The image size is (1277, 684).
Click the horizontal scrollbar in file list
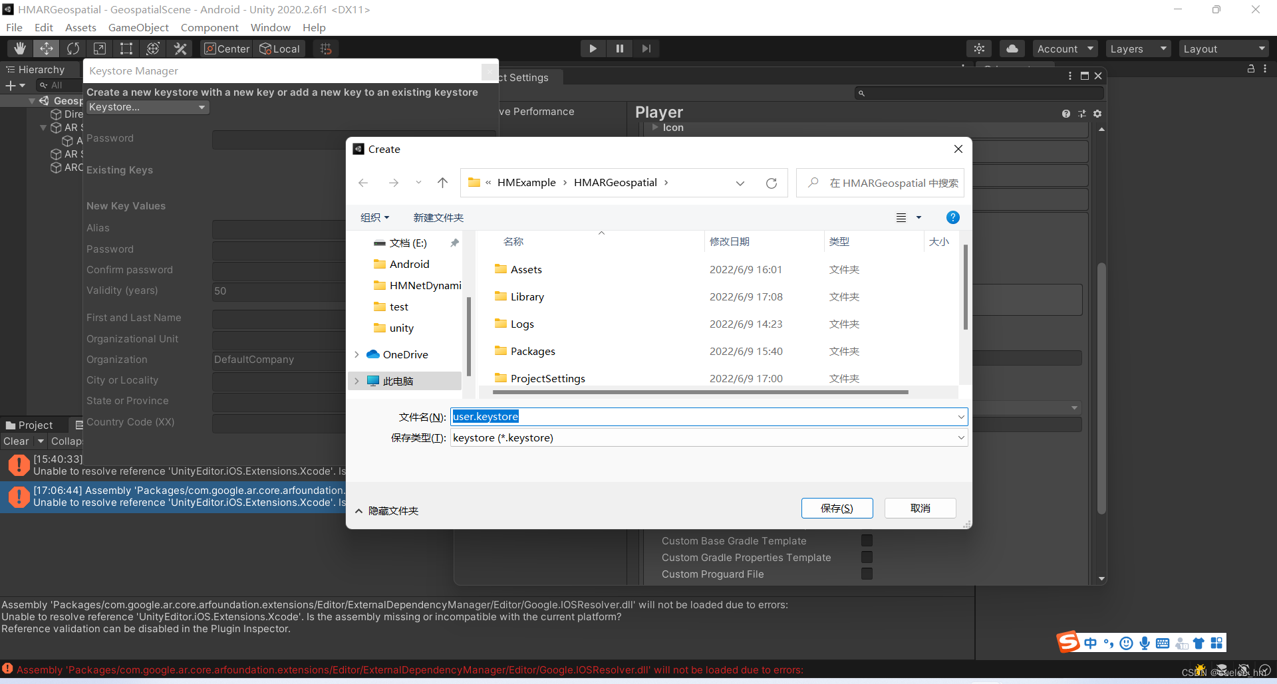click(700, 392)
